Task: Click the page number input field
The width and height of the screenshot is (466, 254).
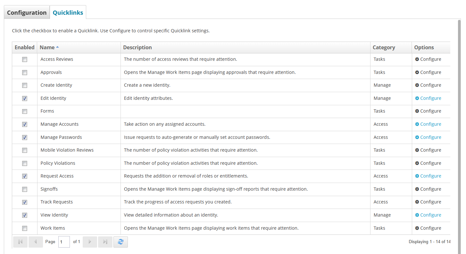Action: tap(64, 242)
